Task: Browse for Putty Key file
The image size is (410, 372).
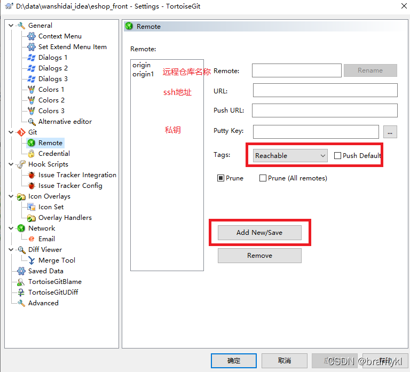Action: coord(390,132)
